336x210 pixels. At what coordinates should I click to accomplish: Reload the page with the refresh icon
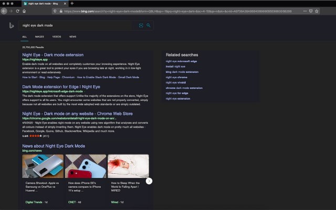coord(17,11)
